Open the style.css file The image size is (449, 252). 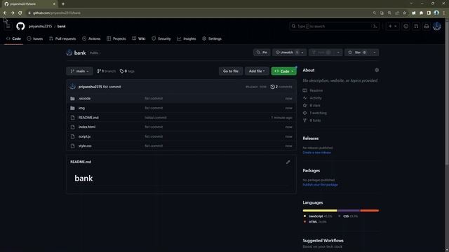point(85,146)
